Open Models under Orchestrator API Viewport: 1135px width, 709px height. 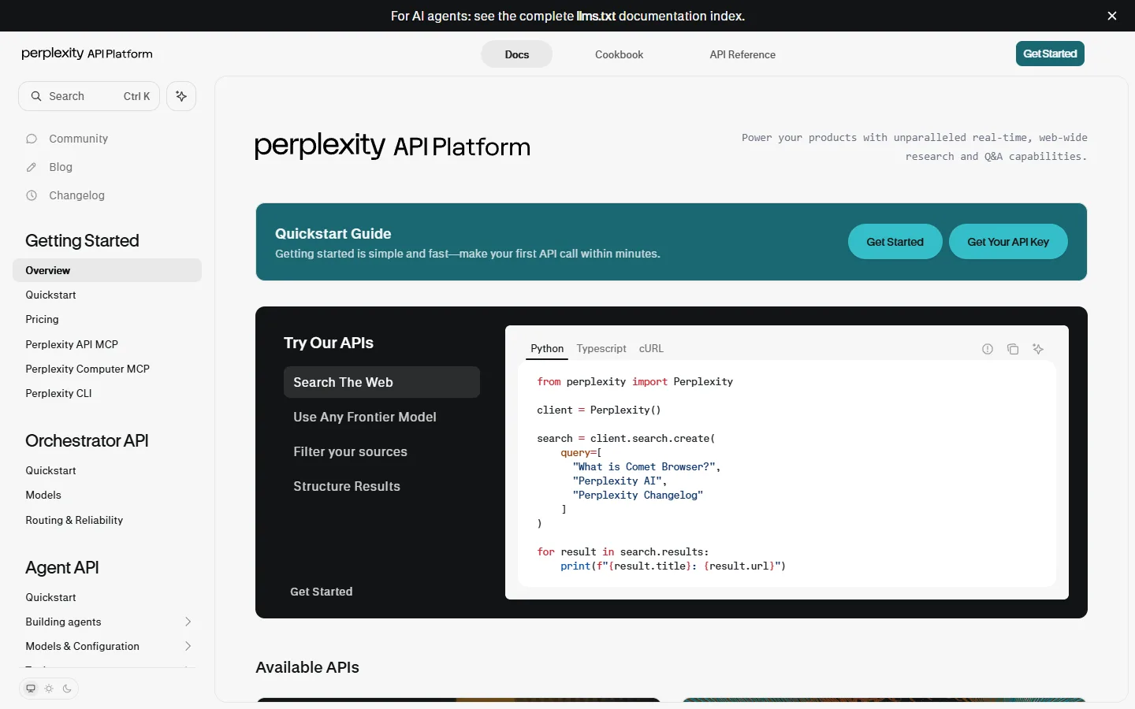[x=107, y=495]
